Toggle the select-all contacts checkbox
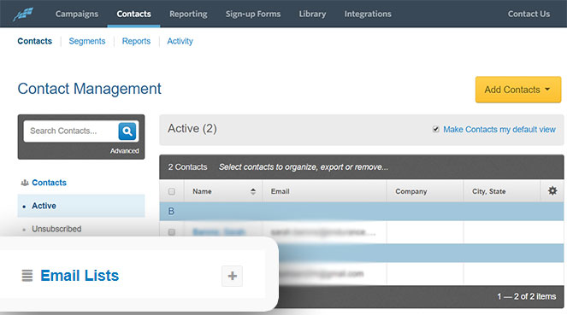Screen dimensions: 567x315 (x=172, y=191)
